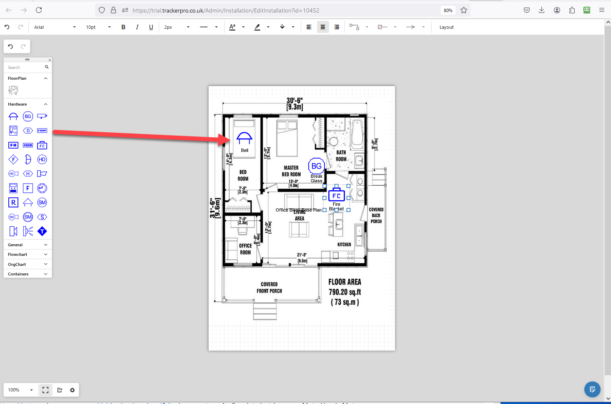
Task: Click the floating panel undo arrow
Action: [x=10, y=46]
